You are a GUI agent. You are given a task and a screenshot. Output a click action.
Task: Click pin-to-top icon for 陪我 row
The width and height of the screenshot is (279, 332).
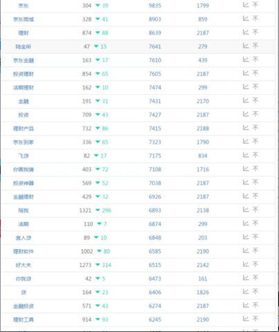[255, 210]
